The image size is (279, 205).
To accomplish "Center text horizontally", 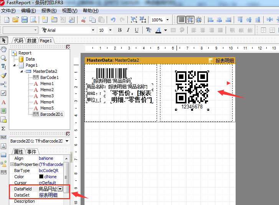I will coord(203,30).
